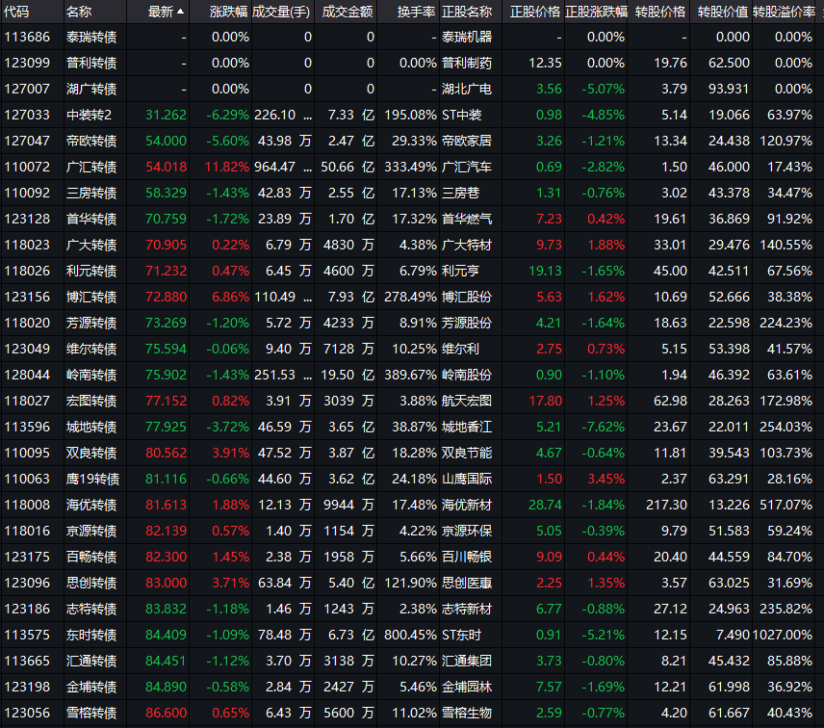Click price 54.018 of 广汇转债

click(x=167, y=168)
